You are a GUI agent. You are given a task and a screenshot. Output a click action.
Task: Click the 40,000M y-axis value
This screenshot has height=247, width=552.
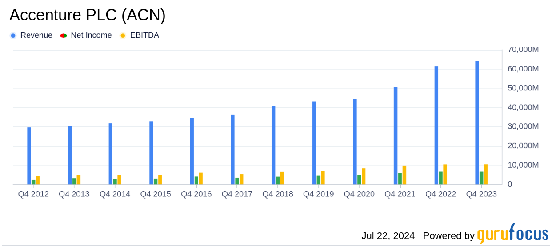pos(523,107)
